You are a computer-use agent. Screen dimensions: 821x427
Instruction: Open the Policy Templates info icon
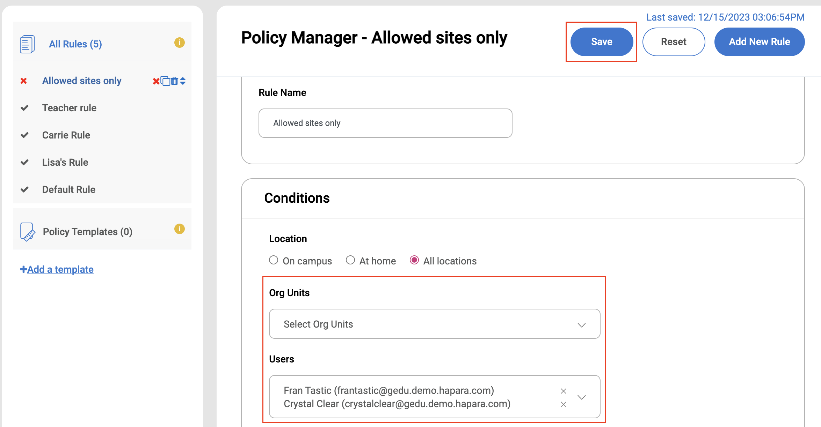pos(180,229)
